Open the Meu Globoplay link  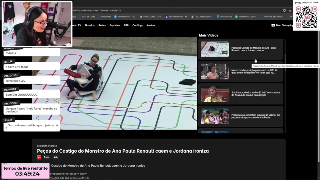[282, 25]
